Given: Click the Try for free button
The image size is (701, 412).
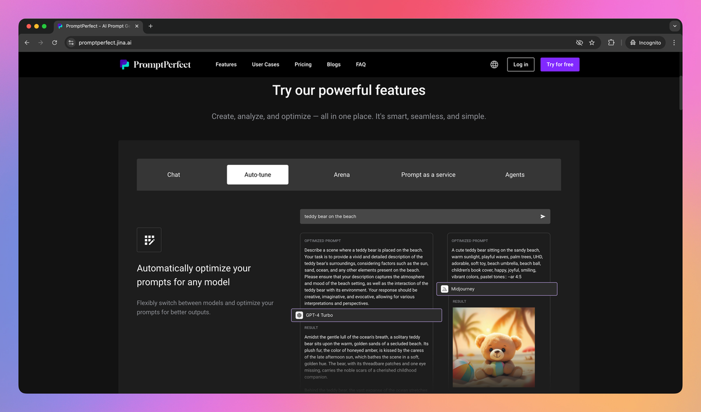Looking at the screenshot, I should [560, 64].
